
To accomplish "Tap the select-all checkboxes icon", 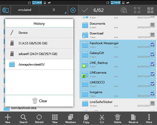I will pyautogui.click(x=150, y=10).
